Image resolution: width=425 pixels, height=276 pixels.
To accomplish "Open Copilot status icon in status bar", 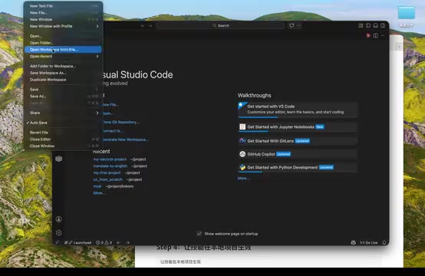I will click(x=353, y=243).
